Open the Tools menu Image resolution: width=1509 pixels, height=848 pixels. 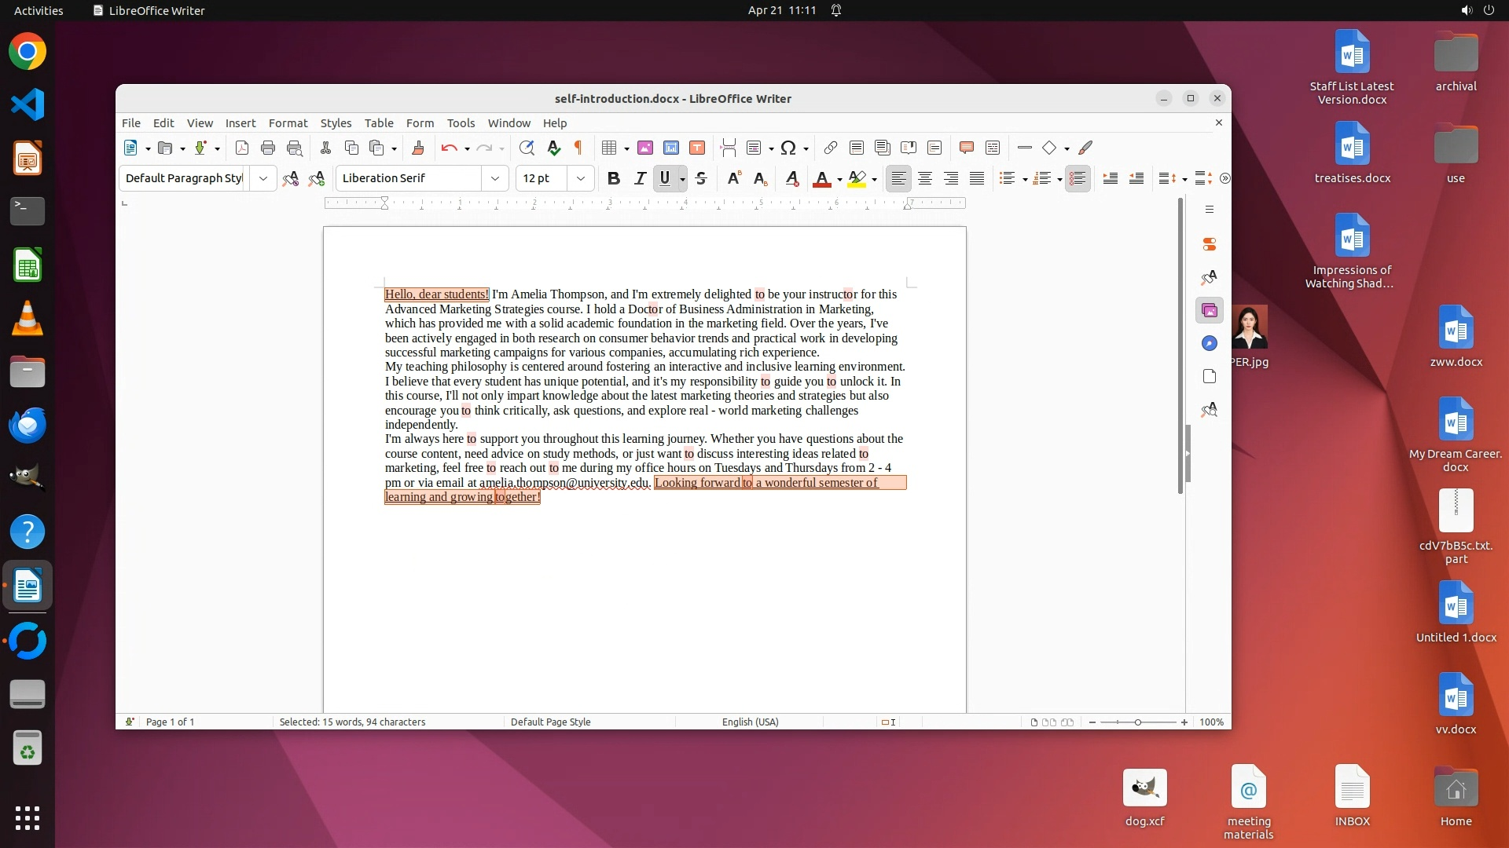point(461,123)
